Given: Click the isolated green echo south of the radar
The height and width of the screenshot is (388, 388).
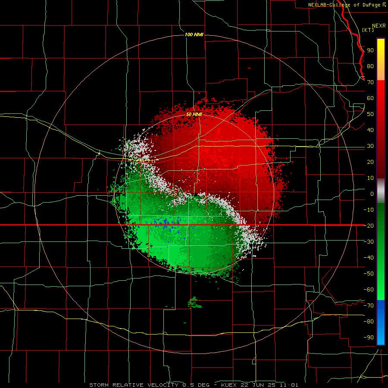Looking at the screenshot, I should coord(194,302).
